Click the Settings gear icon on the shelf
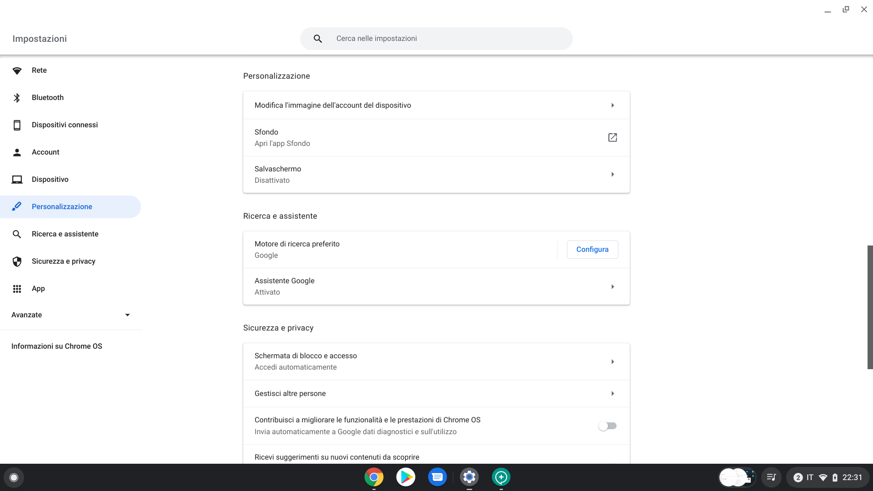The width and height of the screenshot is (873, 491). point(469,477)
